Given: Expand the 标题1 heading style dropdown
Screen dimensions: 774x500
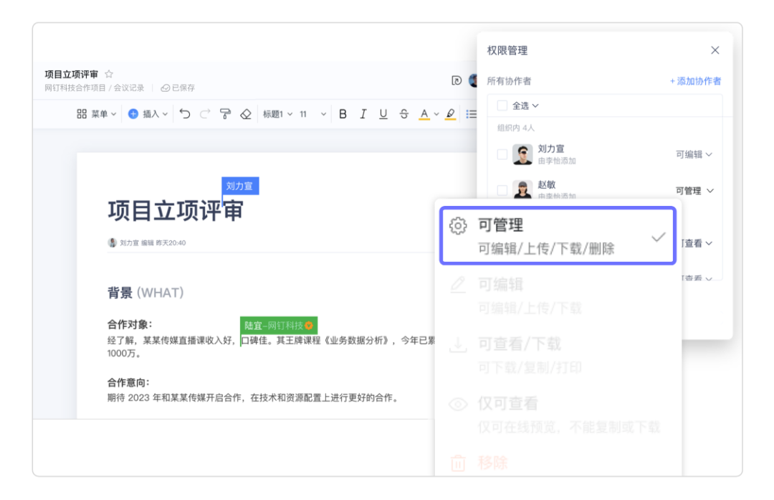Looking at the screenshot, I should 277,114.
